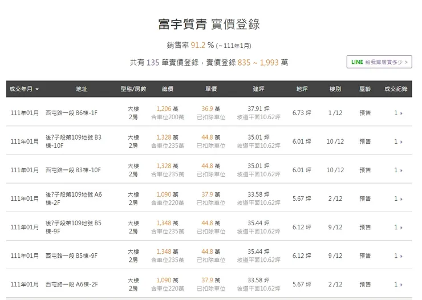Click land area 6.73 坪
422x300 pixels.
[302, 113]
